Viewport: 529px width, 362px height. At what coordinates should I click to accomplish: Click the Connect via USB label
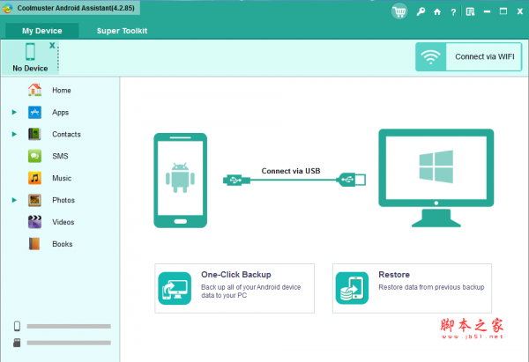[x=291, y=171]
